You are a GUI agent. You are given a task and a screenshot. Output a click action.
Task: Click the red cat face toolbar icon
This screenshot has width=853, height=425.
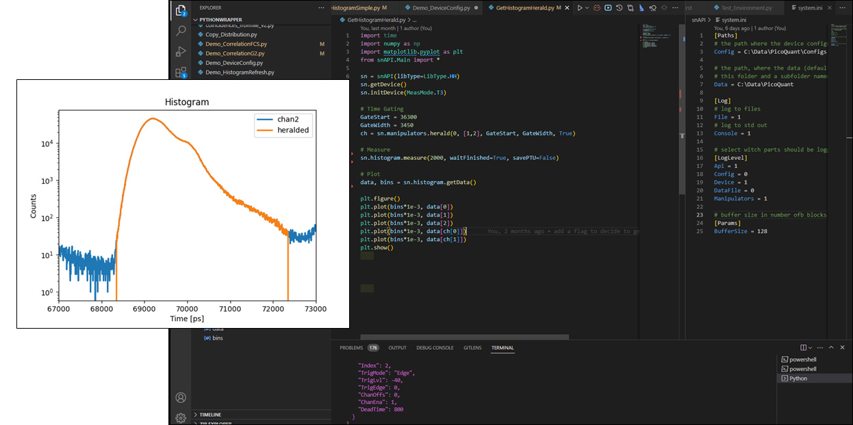(597, 8)
